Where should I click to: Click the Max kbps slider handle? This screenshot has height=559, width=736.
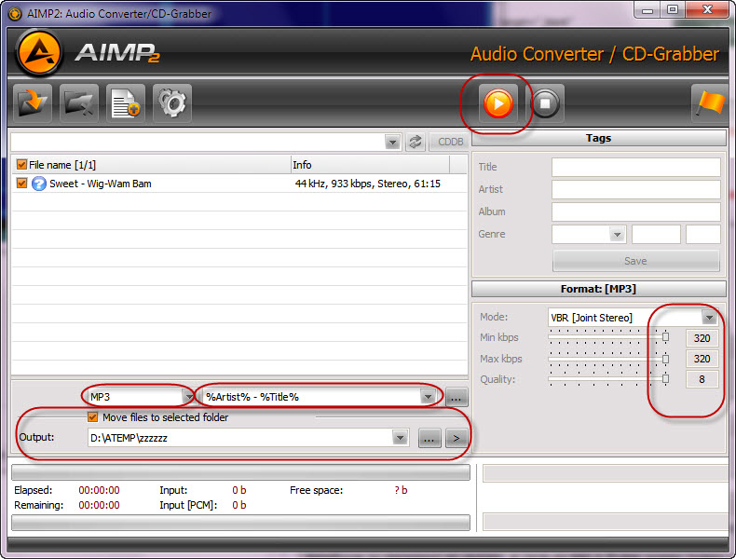[665, 359]
